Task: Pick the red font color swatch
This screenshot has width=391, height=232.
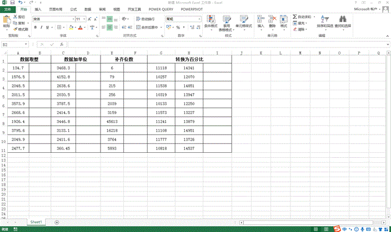Action: (80, 27)
